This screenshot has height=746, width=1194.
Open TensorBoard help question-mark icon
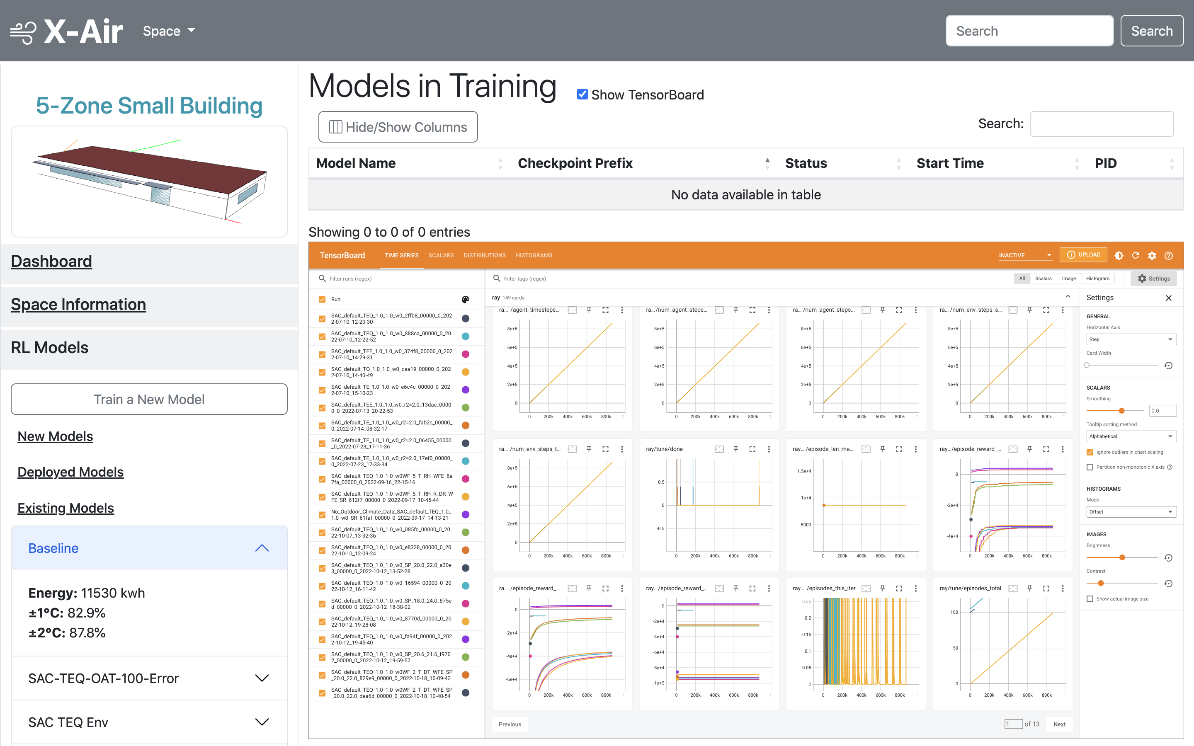1168,256
